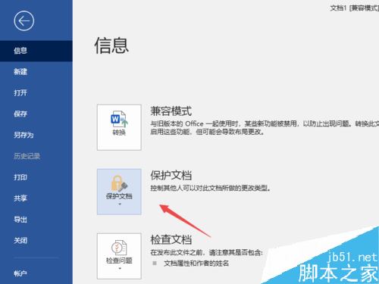The width and height of the screenshot is (379, 284).
Task: Click the 文档属性和作者的姓名 list item
Action: 196,264
